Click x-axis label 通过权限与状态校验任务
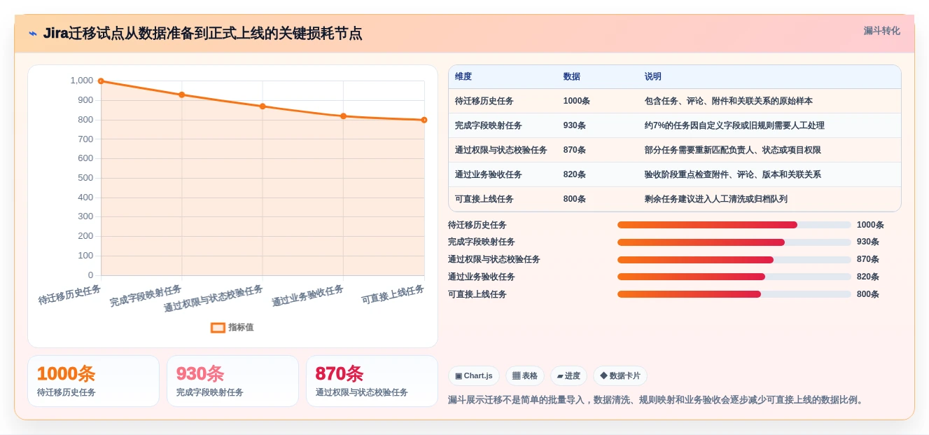Image resolution: width=929 pixels, height=435 pixels. tap(214, 298)
